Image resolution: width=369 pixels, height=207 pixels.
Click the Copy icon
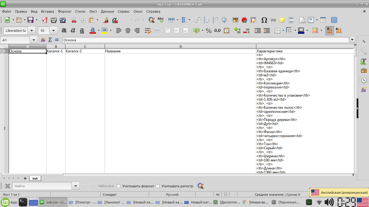click(x=83, y=20)
